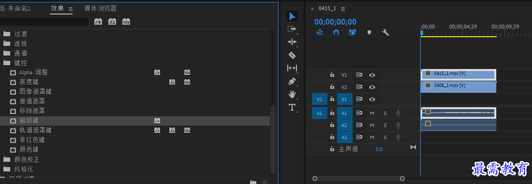Open the 效果 panel menu
532x184 pixels.
click(71, 9)
